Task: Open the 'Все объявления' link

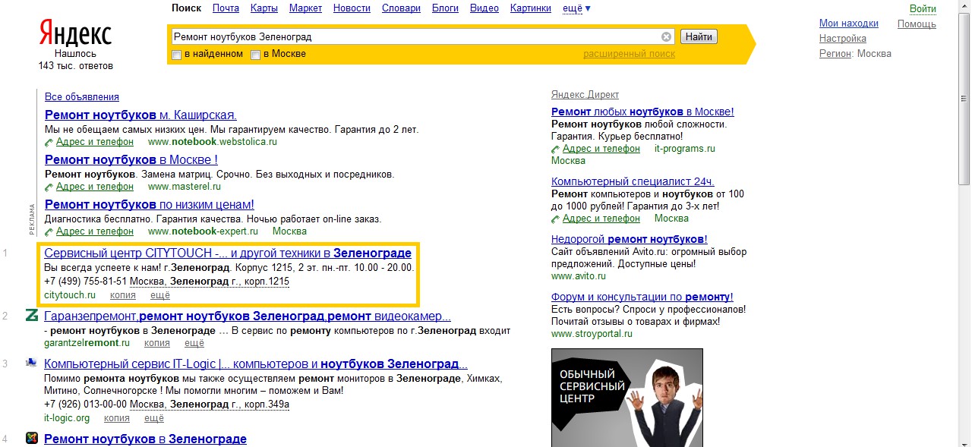Action: coord(82,97)
